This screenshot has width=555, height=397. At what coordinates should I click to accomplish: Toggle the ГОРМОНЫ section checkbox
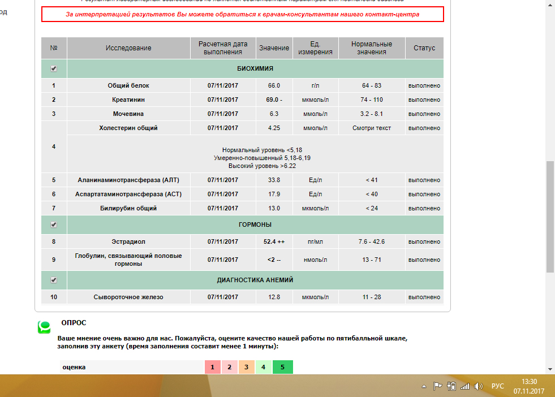click(54, 225)
